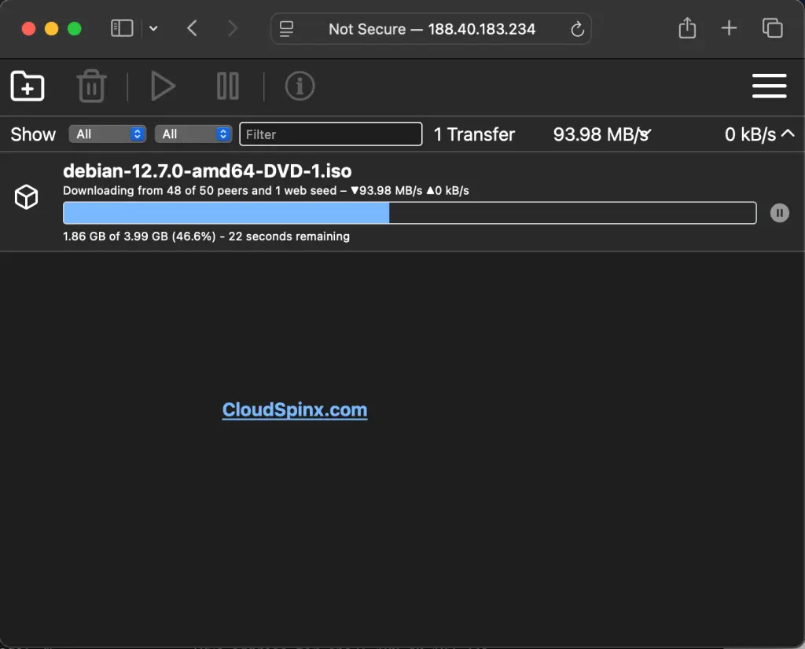Open the second All filter dropdown
The image size is (805, 649).
coord(193,134)
